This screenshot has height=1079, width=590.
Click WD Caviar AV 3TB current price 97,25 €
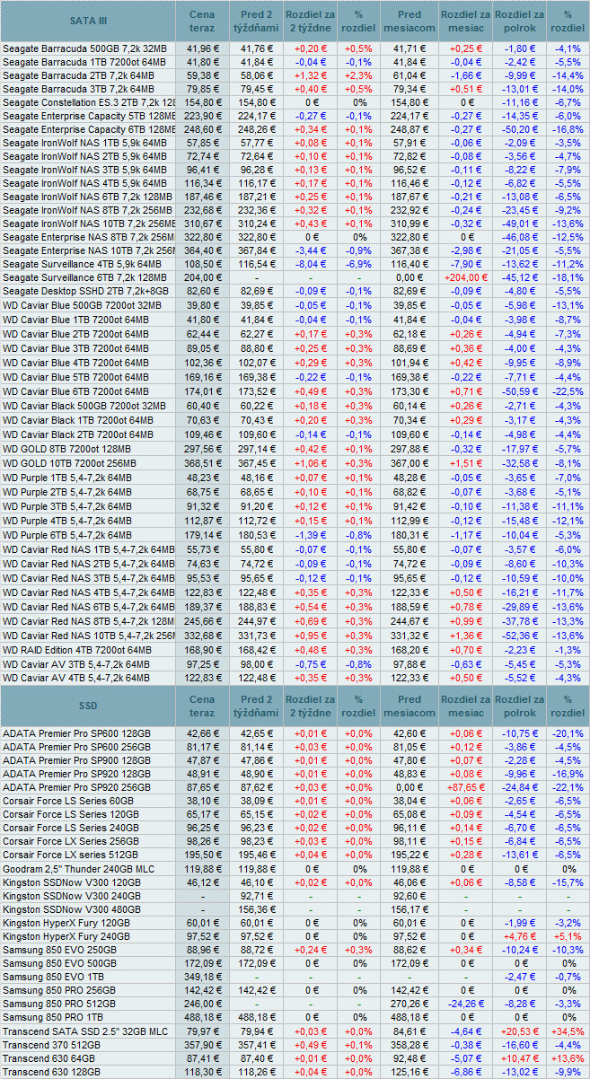click(203, 663)
